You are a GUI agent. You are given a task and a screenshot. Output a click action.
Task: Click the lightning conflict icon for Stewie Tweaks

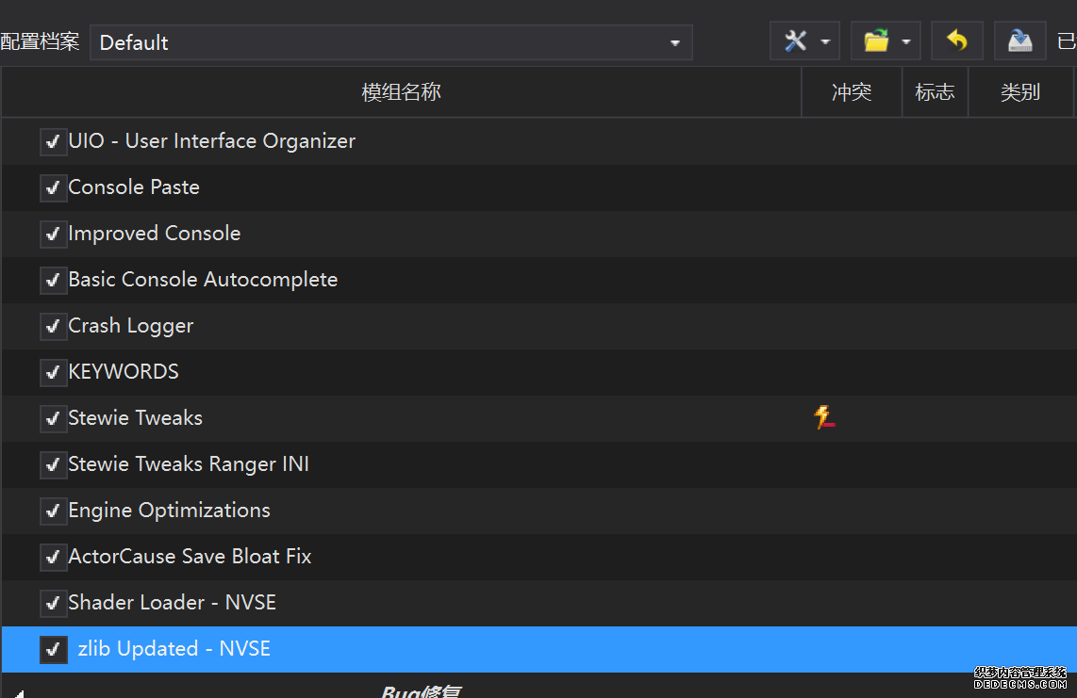pyautogui.click(x=824, y=417)
